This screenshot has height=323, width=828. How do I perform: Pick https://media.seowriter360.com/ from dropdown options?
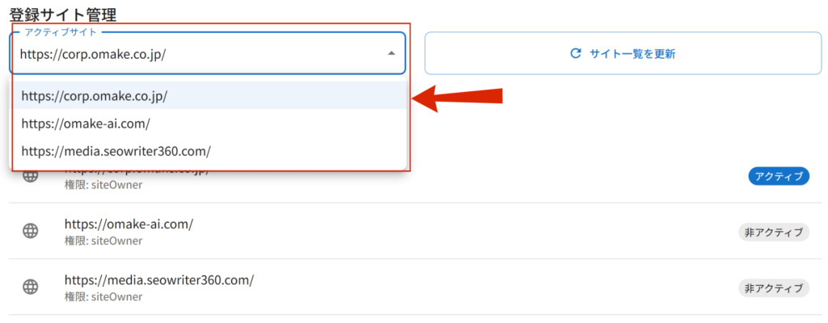coord(209,151)
